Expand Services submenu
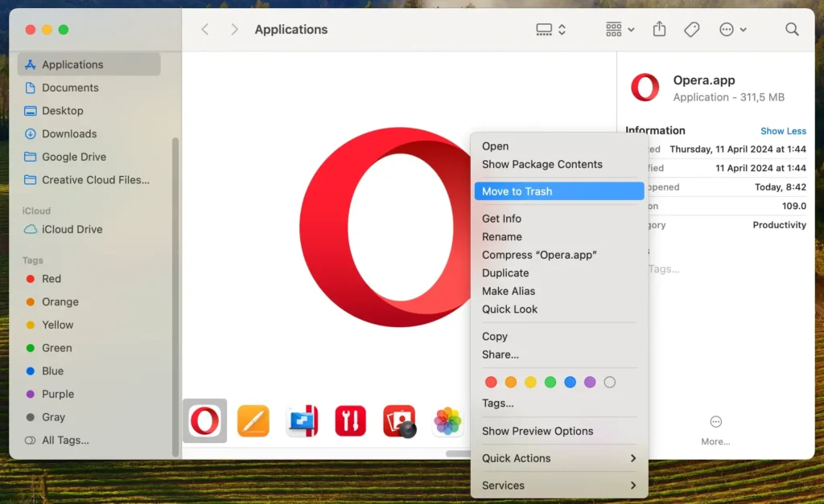 [x=559, y=486]
